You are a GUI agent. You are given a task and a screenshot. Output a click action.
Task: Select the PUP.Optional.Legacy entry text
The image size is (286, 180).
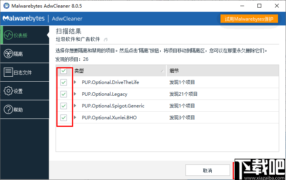[x=104, y=94]
